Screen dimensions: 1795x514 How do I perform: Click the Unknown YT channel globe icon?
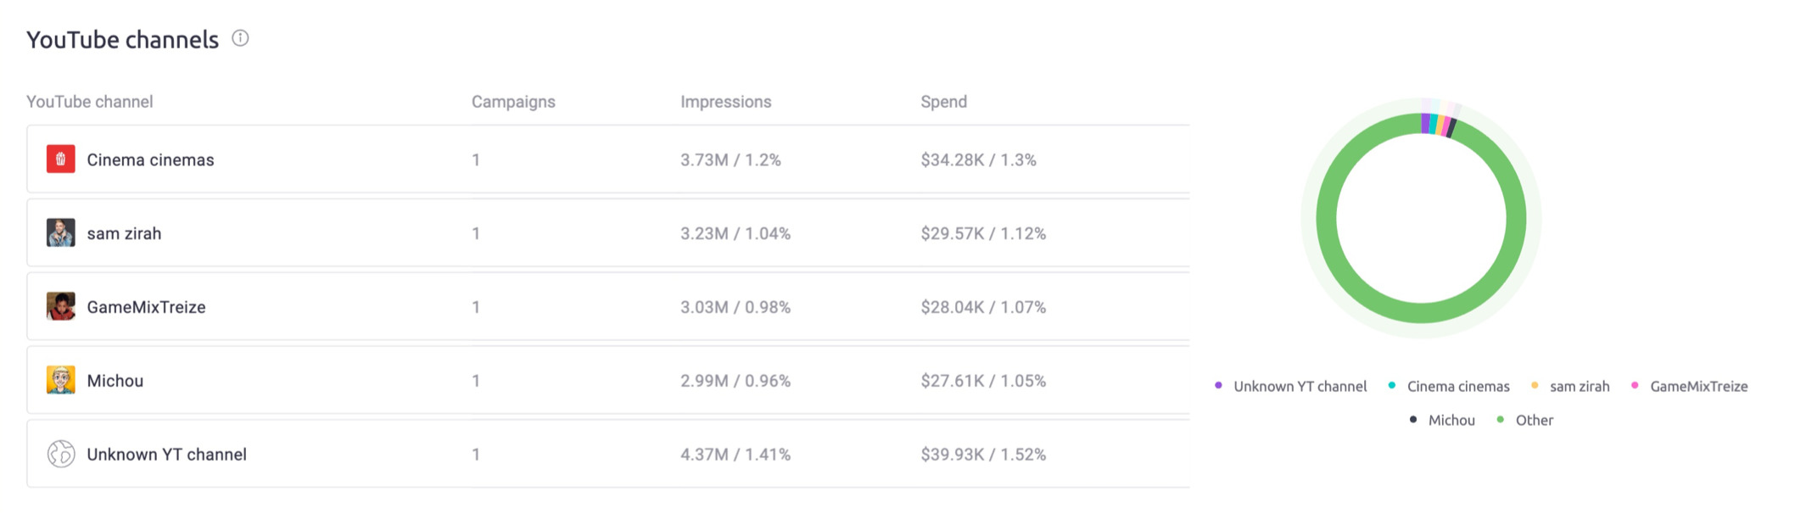[60, 454]
